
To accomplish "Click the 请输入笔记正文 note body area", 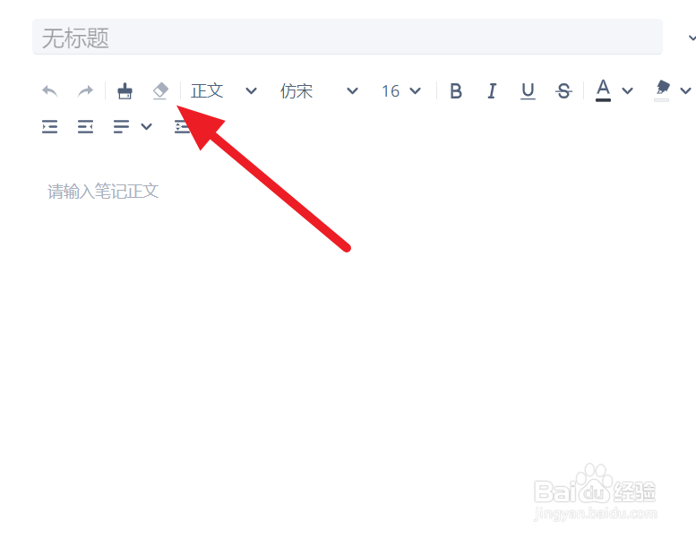I will click(103, 192).
